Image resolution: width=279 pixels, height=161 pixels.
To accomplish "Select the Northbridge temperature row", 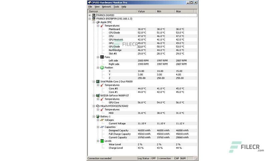I will pyautogui.click(x=143, y=50).
